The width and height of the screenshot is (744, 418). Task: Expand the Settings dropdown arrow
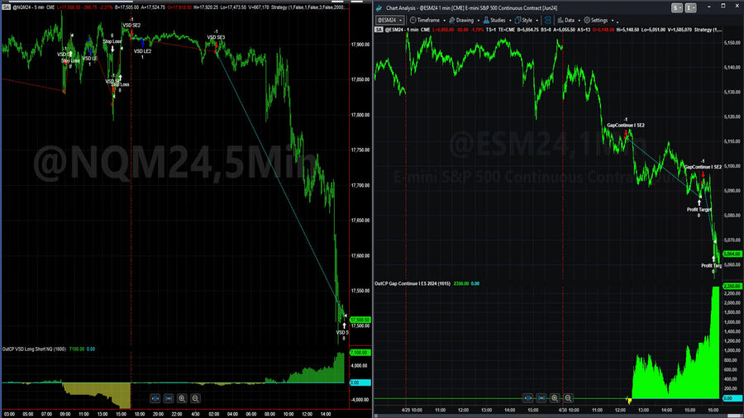point(612,21)
